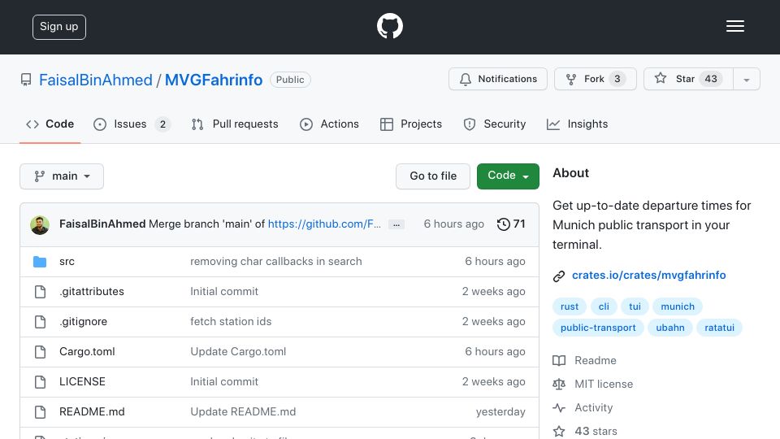Viewport: 780px width, 439px height.
Task: Click the munich topic tag
Action: tap(678, 306)
